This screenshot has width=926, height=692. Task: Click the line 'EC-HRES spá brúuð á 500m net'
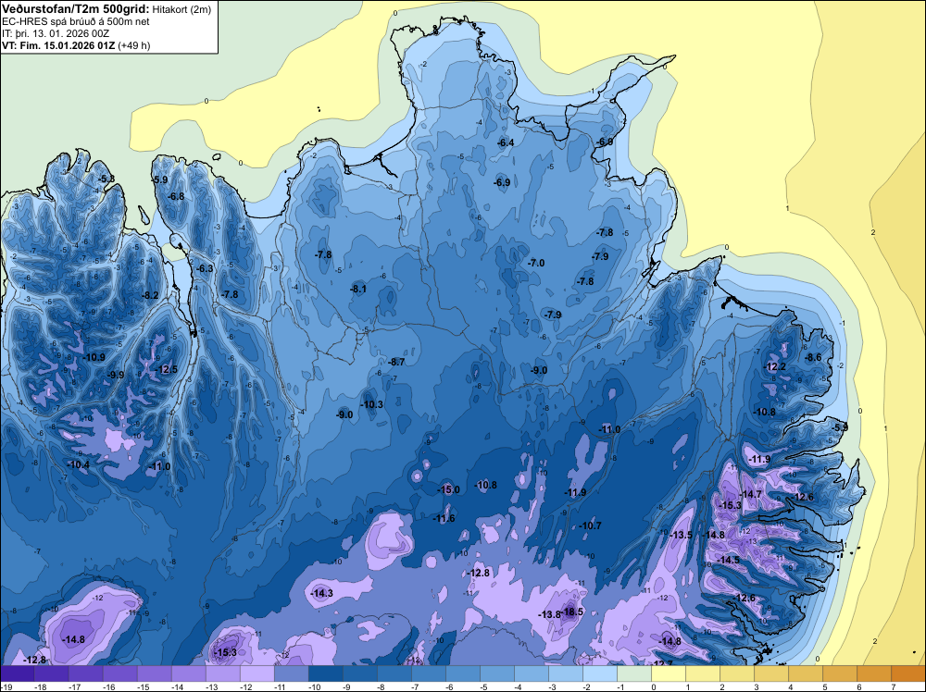click(x=76, y=21)
